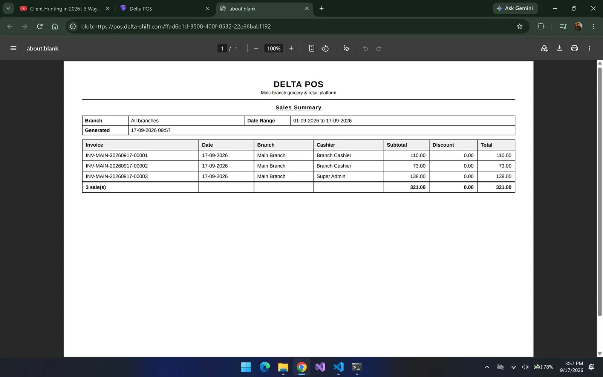Go to the browser home page
Image resolution: width=603 pixels, height=377 pixels.
click(55, 26)
